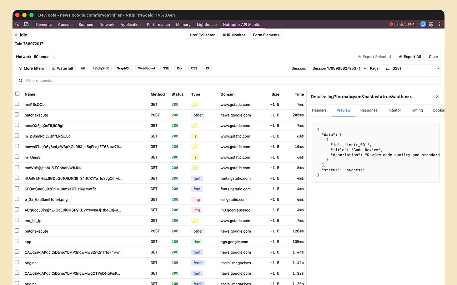Enable the Waterfall toggle
457x285 pixels.
click(62, 68)
